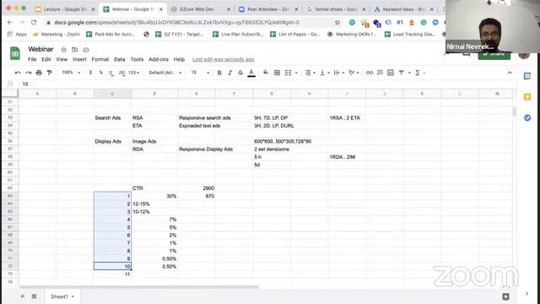Screen dimensions: 540x304
Task: Add a new sheet with plus button
Action: [x=23, y=296]
